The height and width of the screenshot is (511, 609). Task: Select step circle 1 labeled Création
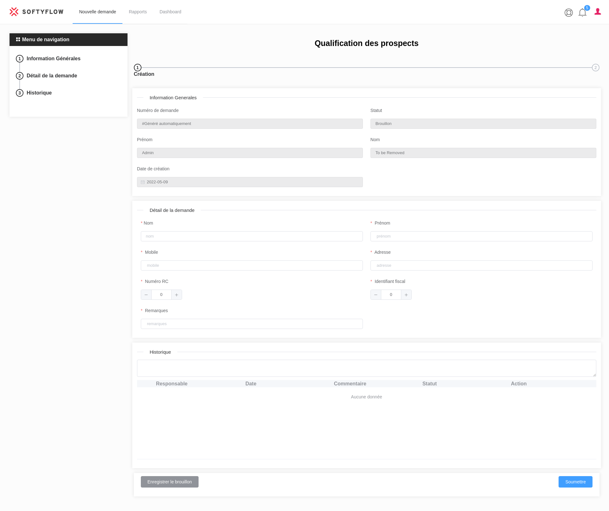point(137,68)
